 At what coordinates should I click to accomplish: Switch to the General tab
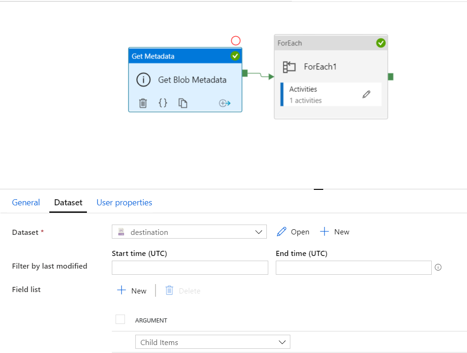26,203
